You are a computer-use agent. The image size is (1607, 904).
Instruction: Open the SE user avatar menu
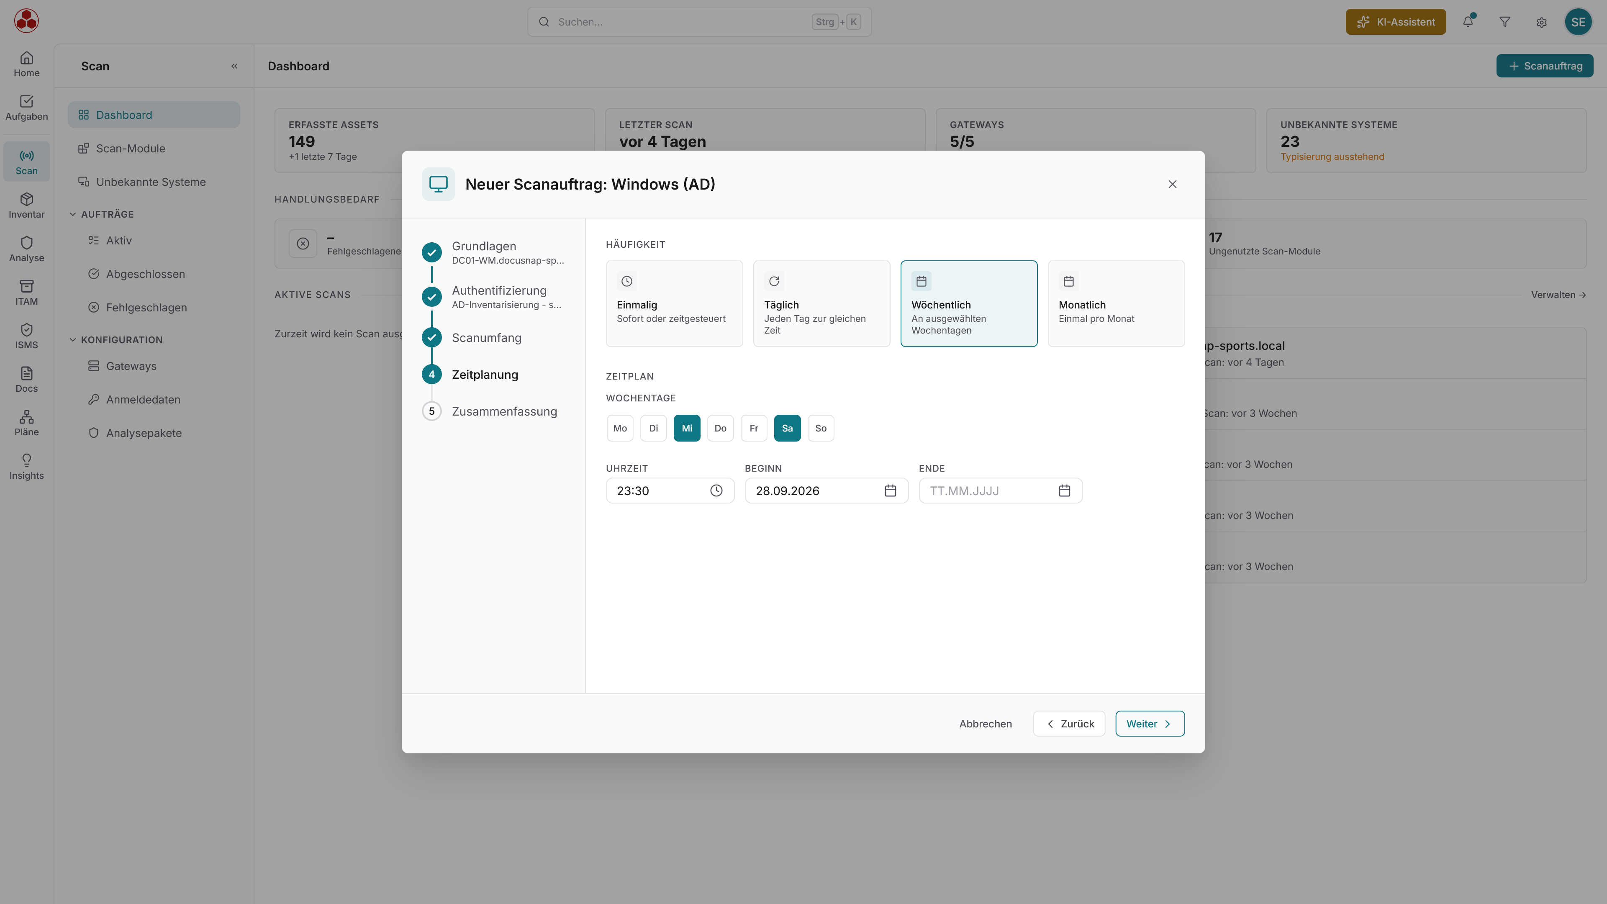[x=1578, y=22]
